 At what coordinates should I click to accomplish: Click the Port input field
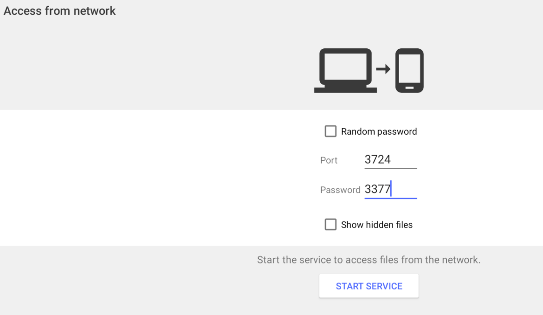390,160
